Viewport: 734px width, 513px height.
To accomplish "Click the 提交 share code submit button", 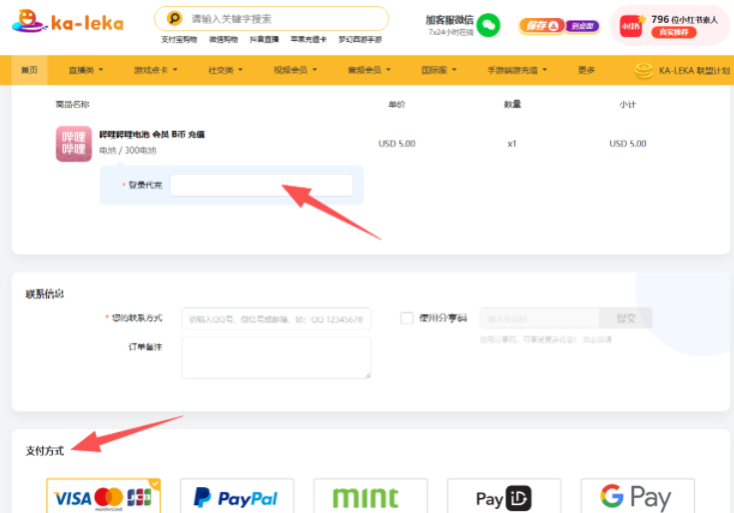I will pos(626,318).
